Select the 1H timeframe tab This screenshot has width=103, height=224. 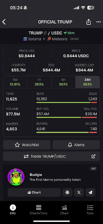point(39,82)
